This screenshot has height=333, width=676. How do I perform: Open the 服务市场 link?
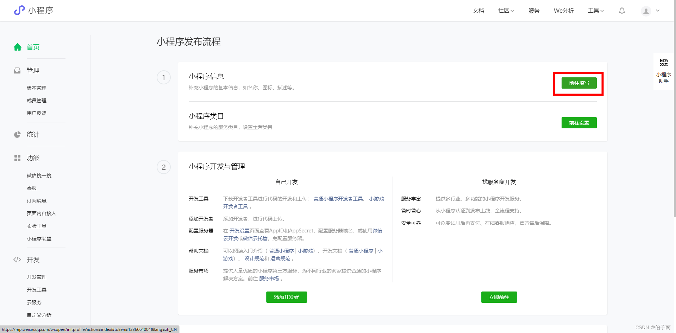[x=269, y=278]
